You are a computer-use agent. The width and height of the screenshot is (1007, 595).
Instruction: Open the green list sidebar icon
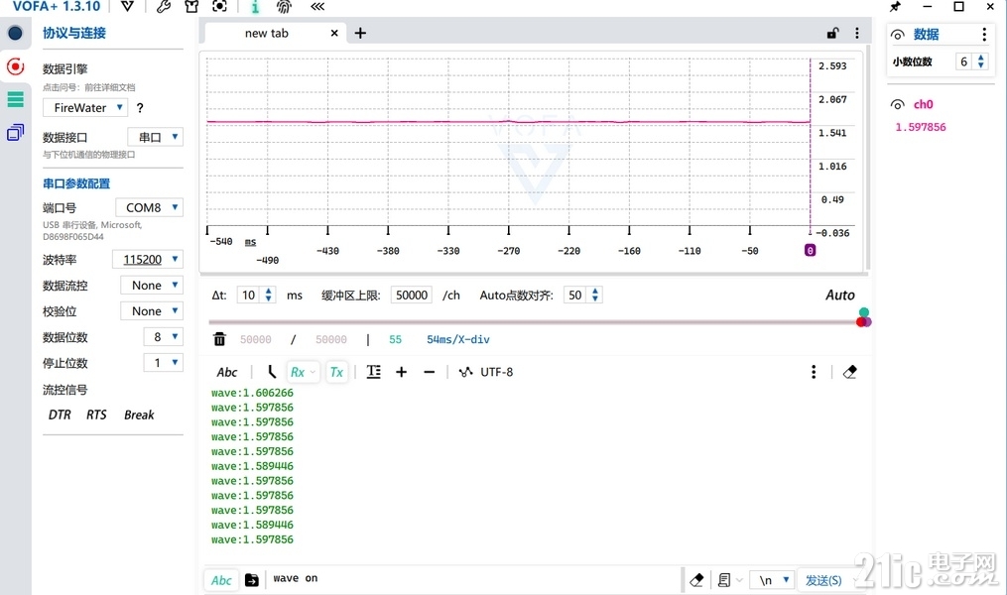click(x=15, y=99)
